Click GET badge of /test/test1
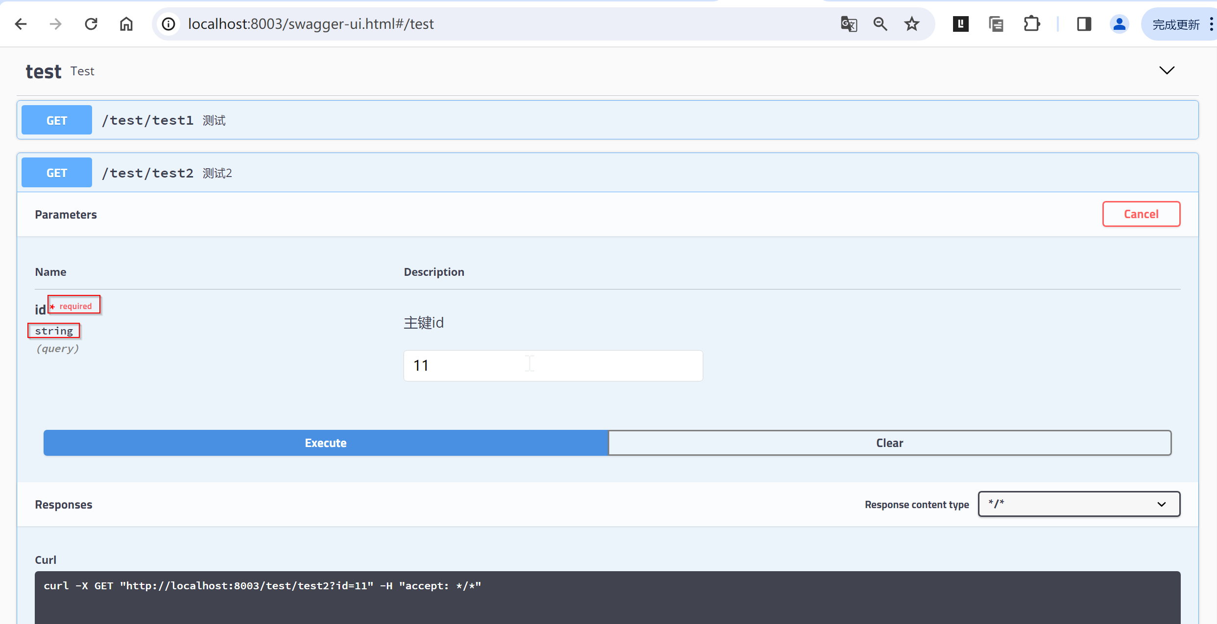Screen dimensions: 1217x624 coord(57,120)
